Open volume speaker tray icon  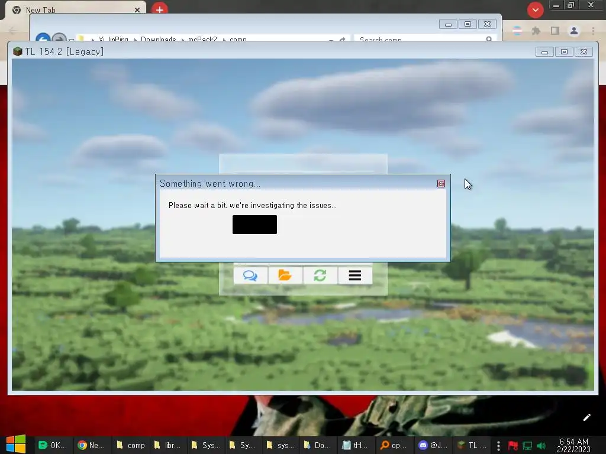click(x=541, y=446)
